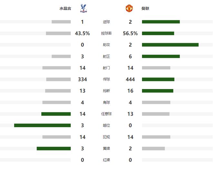Click the 任意球 stat label
The image size is (213, 171).
[106, 114]
